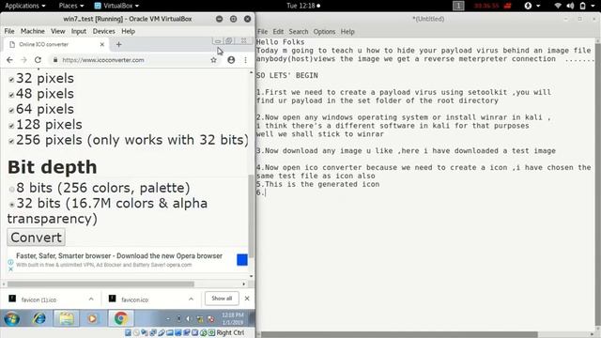
Task: Click the Kali volume speaker icon
Action: [x=570, y=6]
